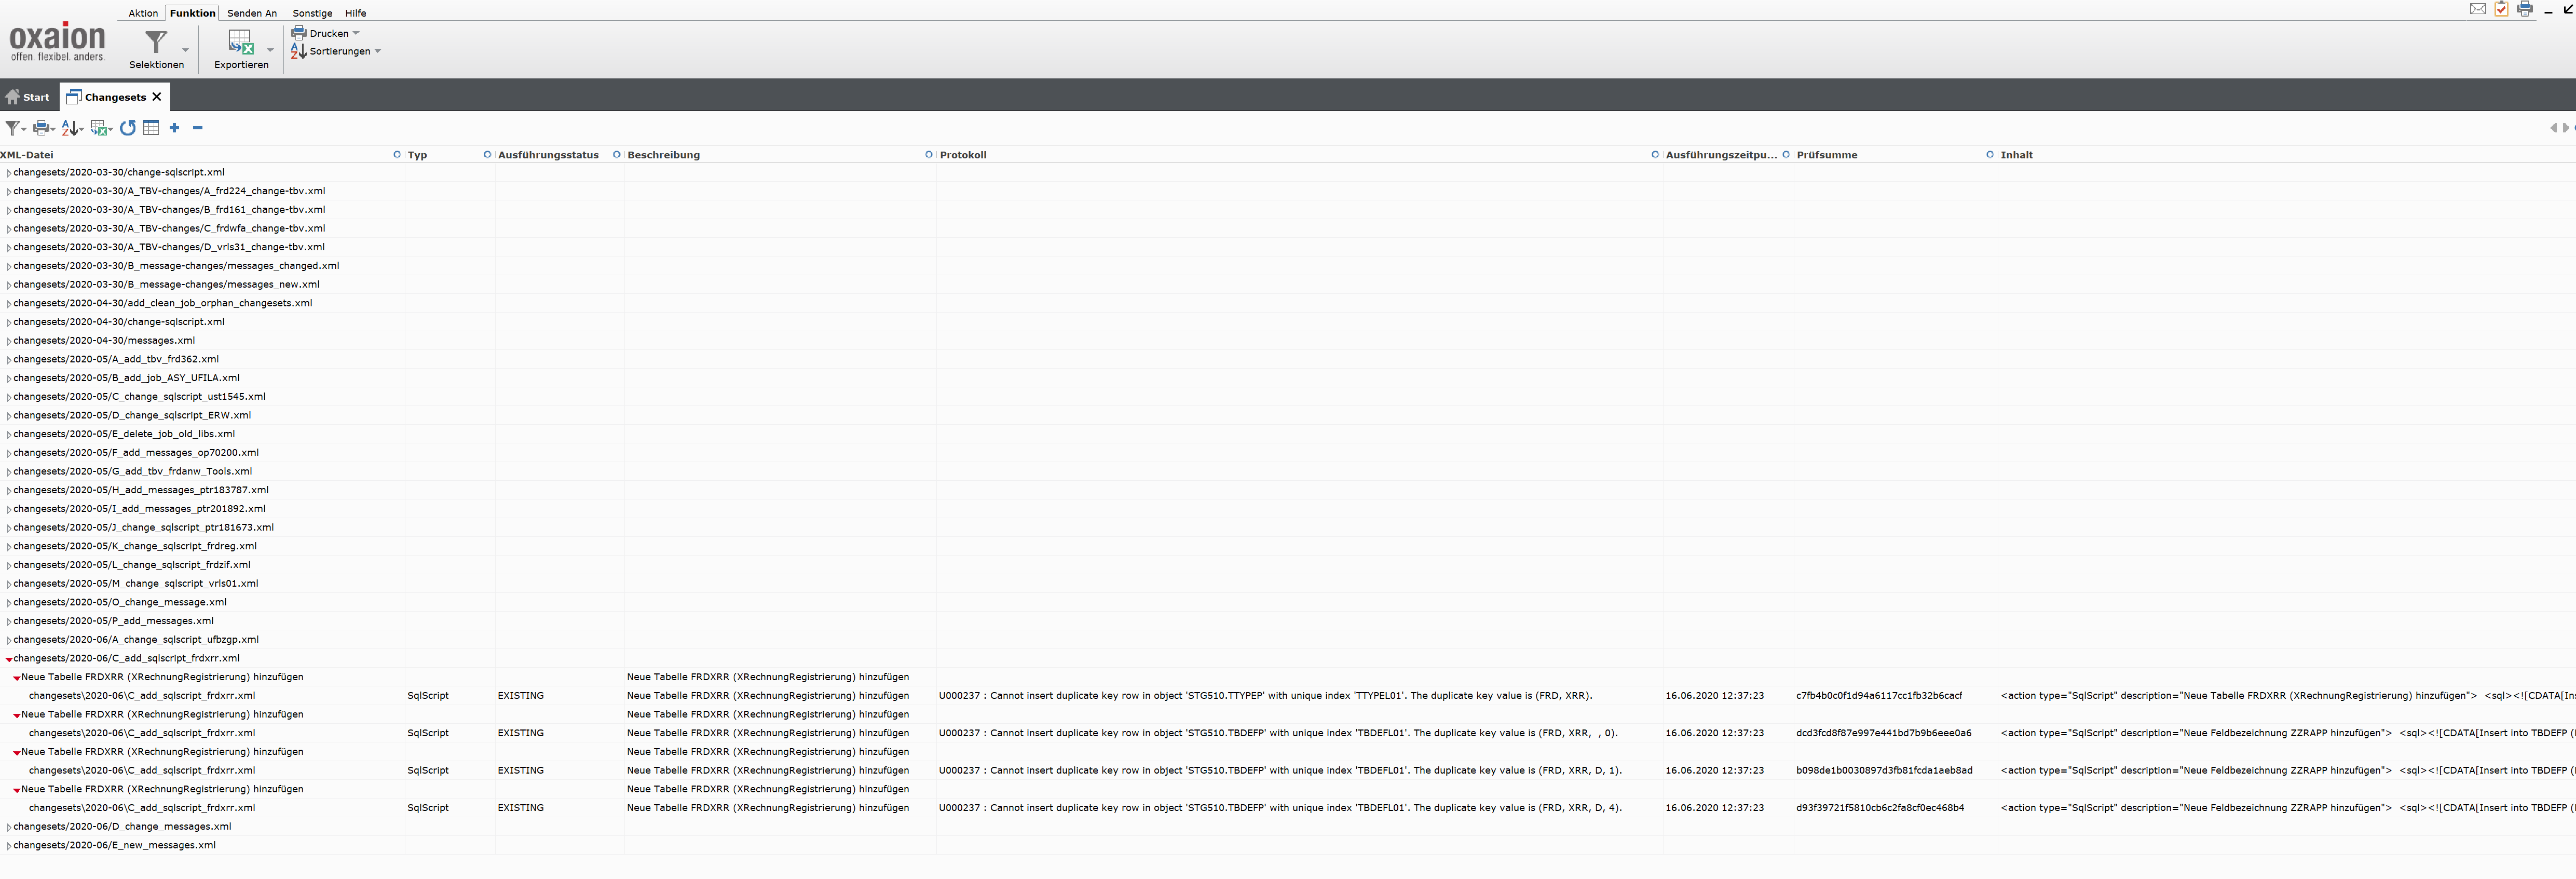This screenshot has height=879, width=2576.
Task: Click the Protokoll column header
Action: click(963, 155)
